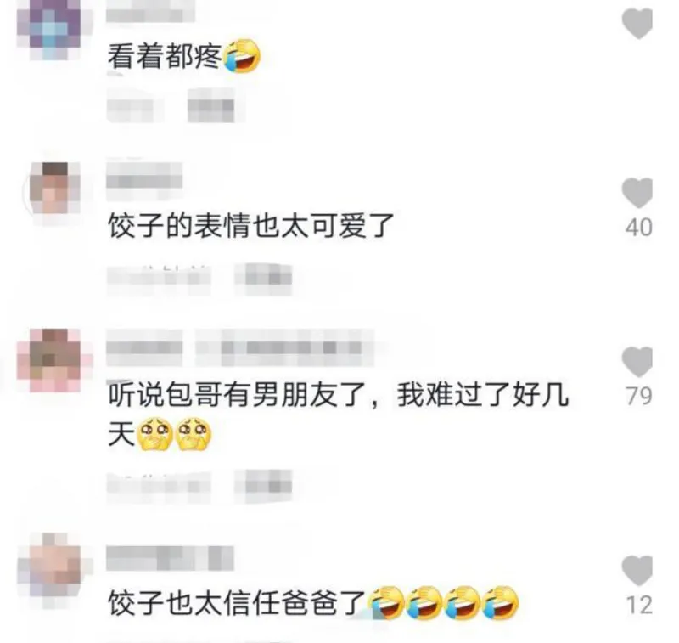The height and width of the screenshot is (643, 679).
Task: Select comment text "饺子的表情也太可爱了"
Action: 250,226
